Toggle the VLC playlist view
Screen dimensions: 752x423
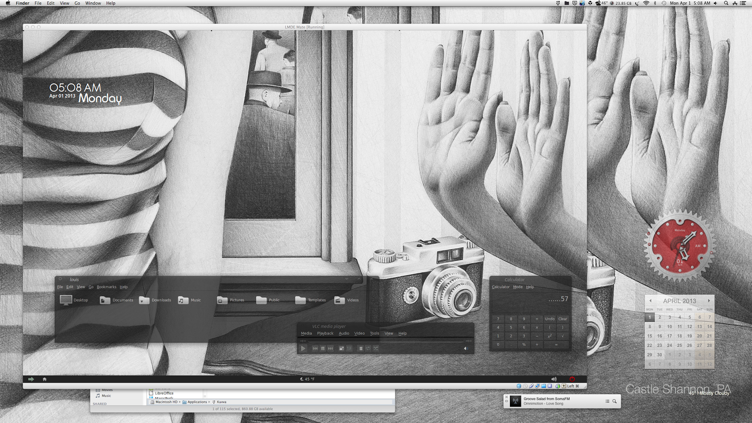(360, 348)
